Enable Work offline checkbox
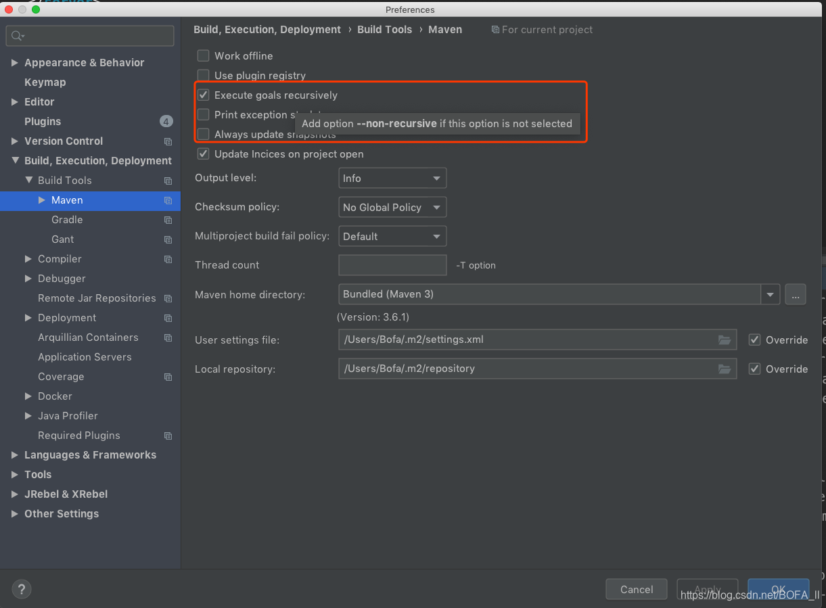 [203, 55]
